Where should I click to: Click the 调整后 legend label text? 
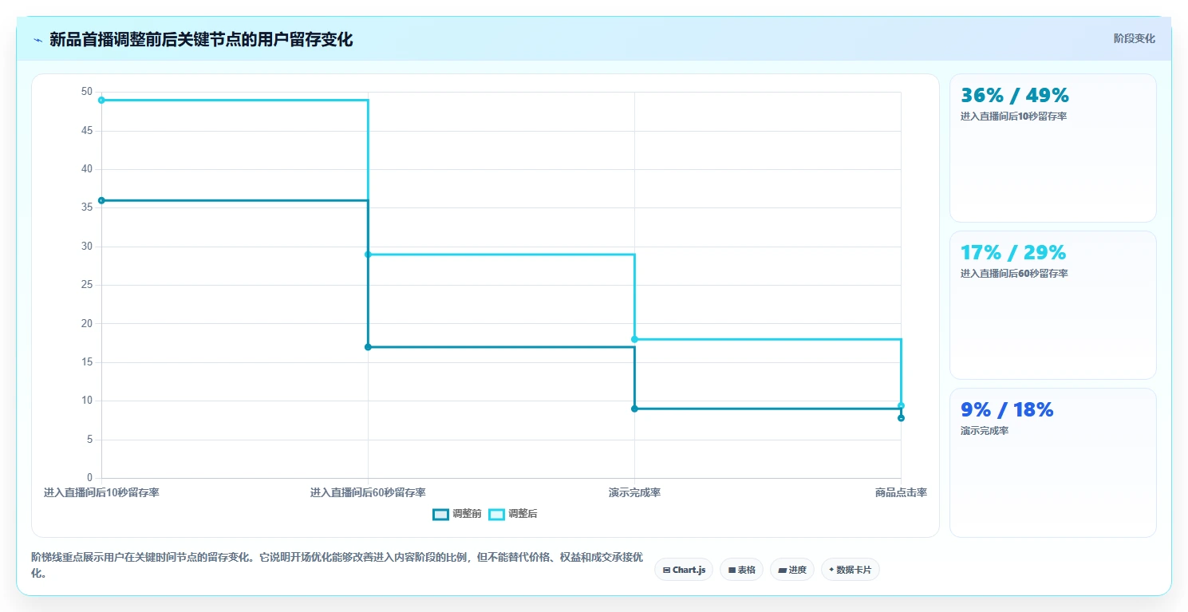[x=523, y=514]
